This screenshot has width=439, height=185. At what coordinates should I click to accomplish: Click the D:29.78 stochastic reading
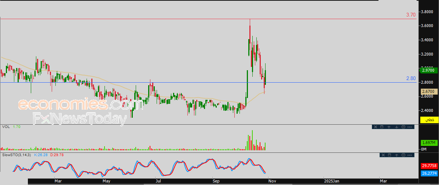[x=57, y=155]
